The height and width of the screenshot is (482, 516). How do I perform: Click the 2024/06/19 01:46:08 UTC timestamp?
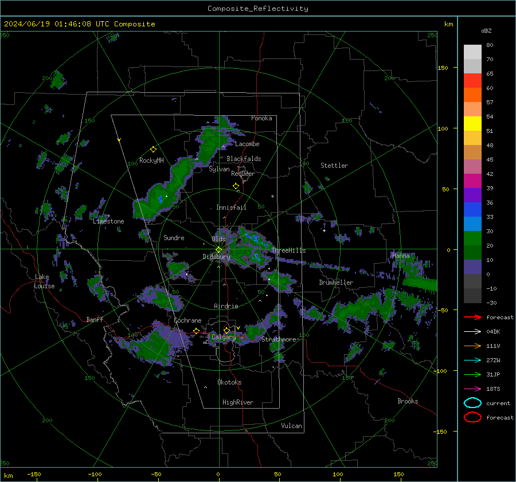tap(56, 24)
